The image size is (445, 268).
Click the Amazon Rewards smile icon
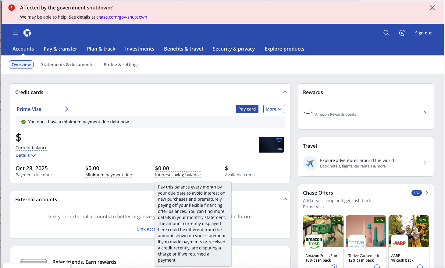(308, 113)
